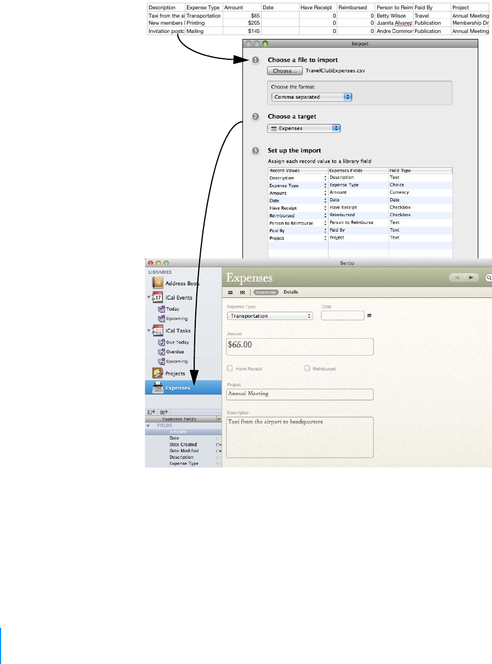Switch to form view icon

pos(230,292)
